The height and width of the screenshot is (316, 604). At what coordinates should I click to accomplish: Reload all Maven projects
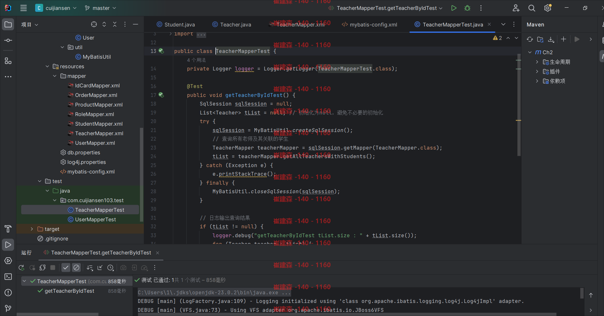(530, 39)
